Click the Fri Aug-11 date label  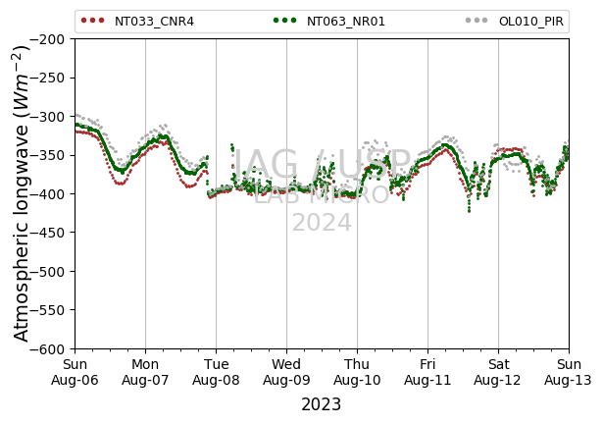coord(427,372)
